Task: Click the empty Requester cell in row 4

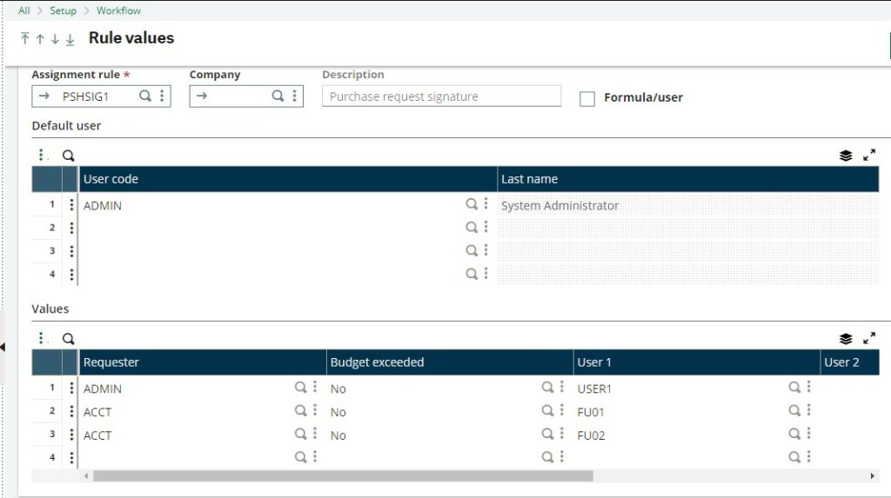Action: (x=185, y=457)
